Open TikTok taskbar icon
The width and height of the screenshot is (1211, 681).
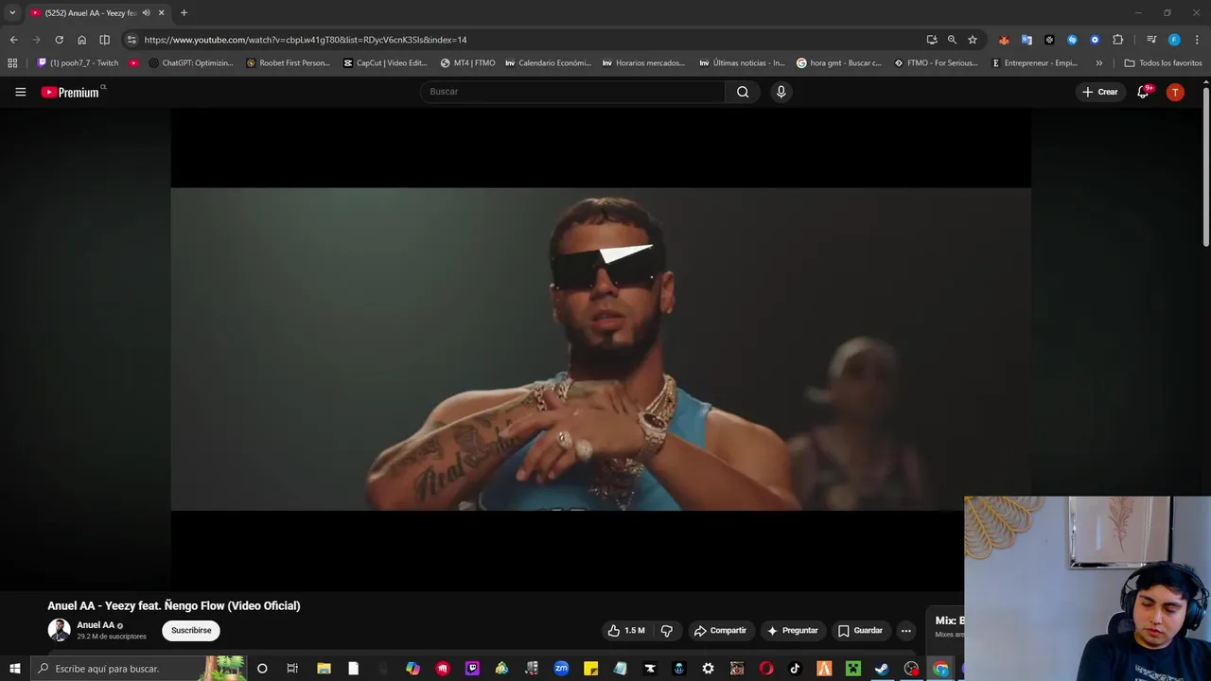click(x=795, y=669)
